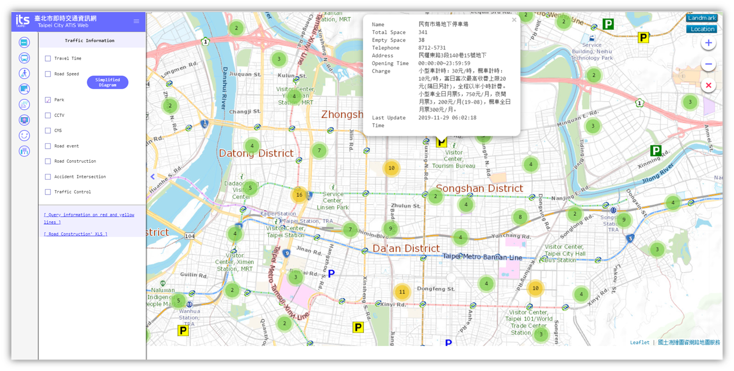Screen dimensions: 734x371
Task: Open the Road Construction XLS link
Action: (76, 234)
